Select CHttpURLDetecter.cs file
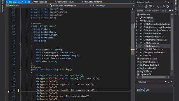The height and width of the screenshot is (101, 179). (x=153, y=49)
